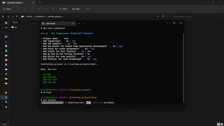Open recent locations dropdown arrow
The height and width of the screenshot is (126, 224).
(13, 16)
